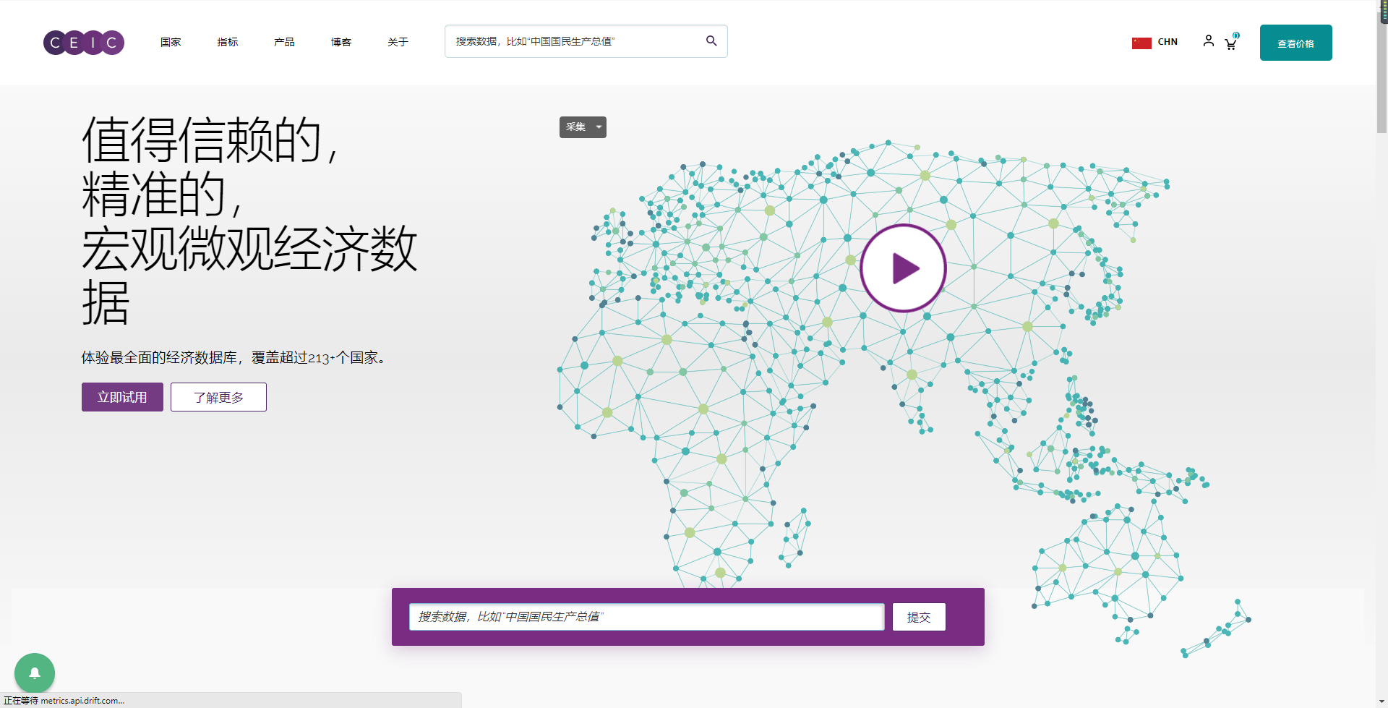This screenshot has height=708, width=1388.
Task: Click the China flag icon
Action: 1141,43
